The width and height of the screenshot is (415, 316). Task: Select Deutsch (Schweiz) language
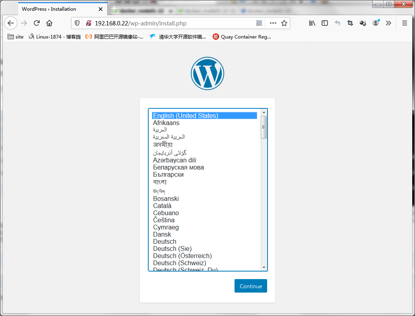click(x=205, y=263)
